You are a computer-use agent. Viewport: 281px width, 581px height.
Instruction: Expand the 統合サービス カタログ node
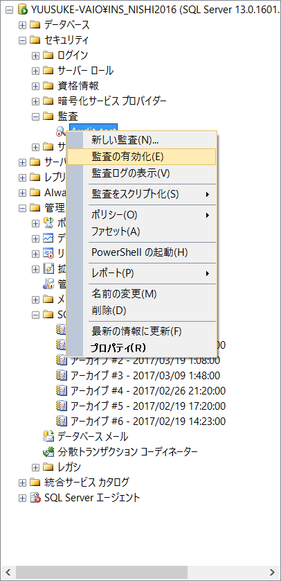click(22, 483)
